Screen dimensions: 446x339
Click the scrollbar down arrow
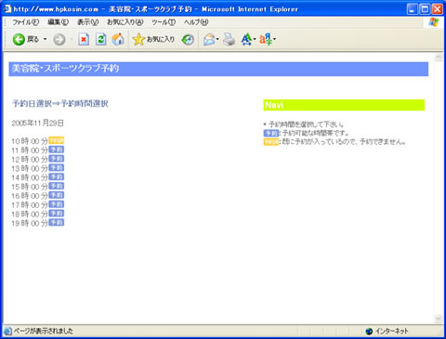pos(439,319)
